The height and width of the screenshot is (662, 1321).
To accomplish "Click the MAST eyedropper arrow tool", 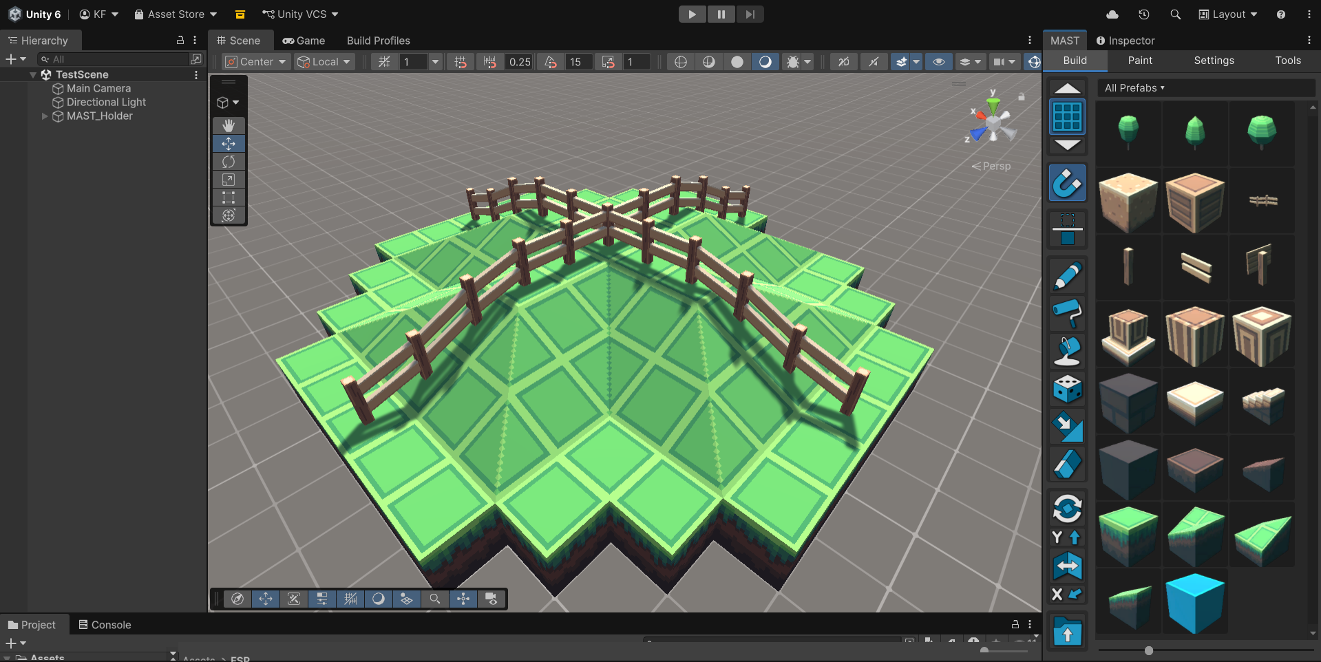I will click(x=1067, y=426).
